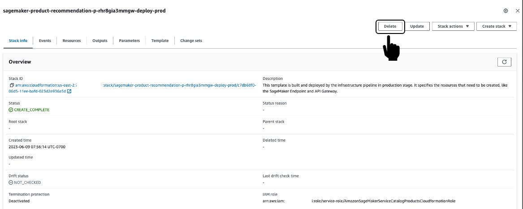523x209 pixels.
Task: Open the Resources tab
Action: click(x=72, y=41)
